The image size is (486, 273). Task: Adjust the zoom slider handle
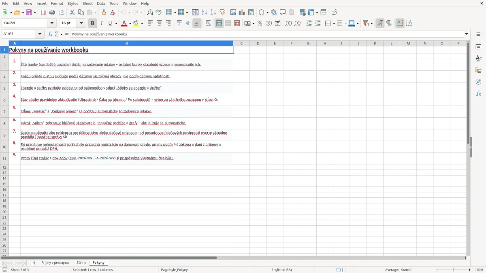pos(454,270)
